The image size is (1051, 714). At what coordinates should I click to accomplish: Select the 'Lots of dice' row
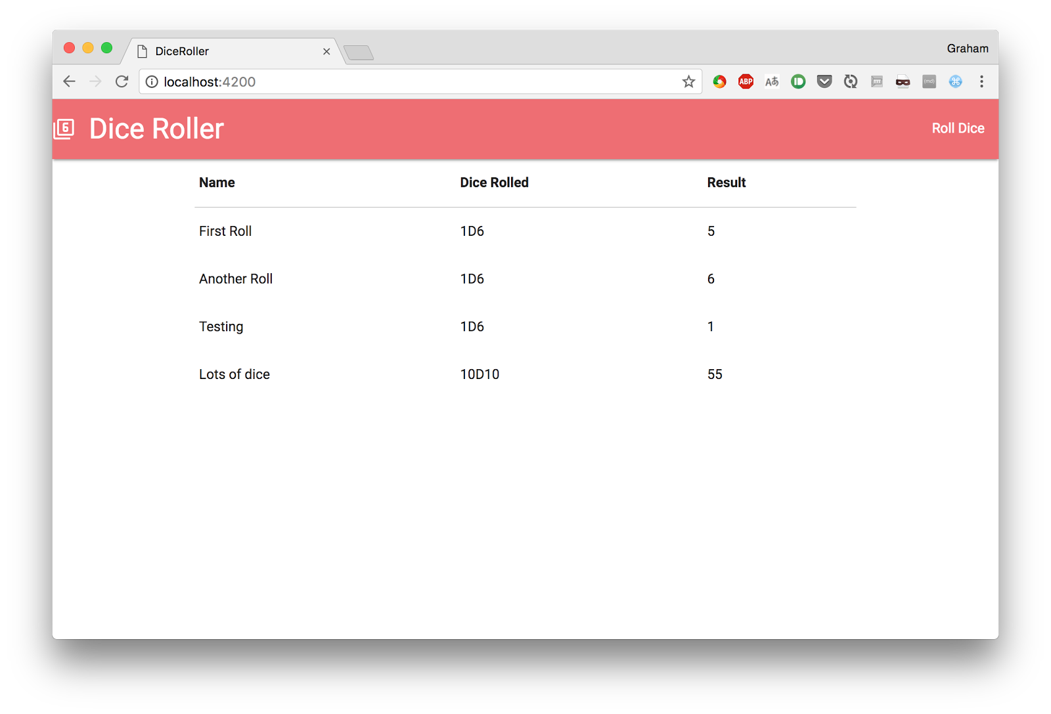click(234, 374)
